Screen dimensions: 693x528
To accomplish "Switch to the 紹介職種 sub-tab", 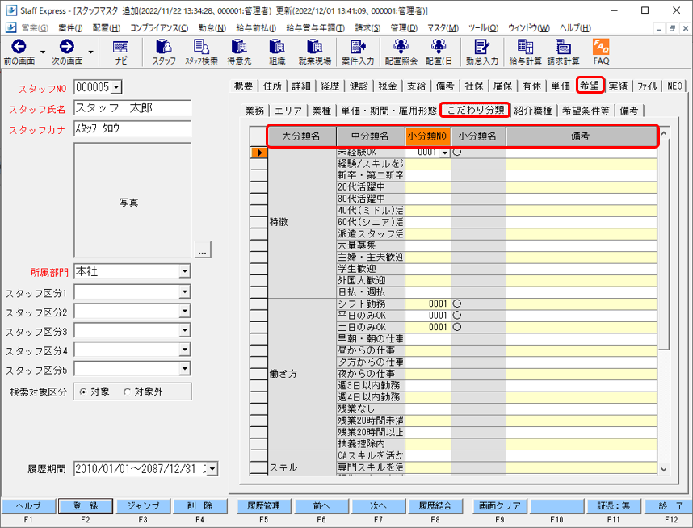I will [533, 111].
